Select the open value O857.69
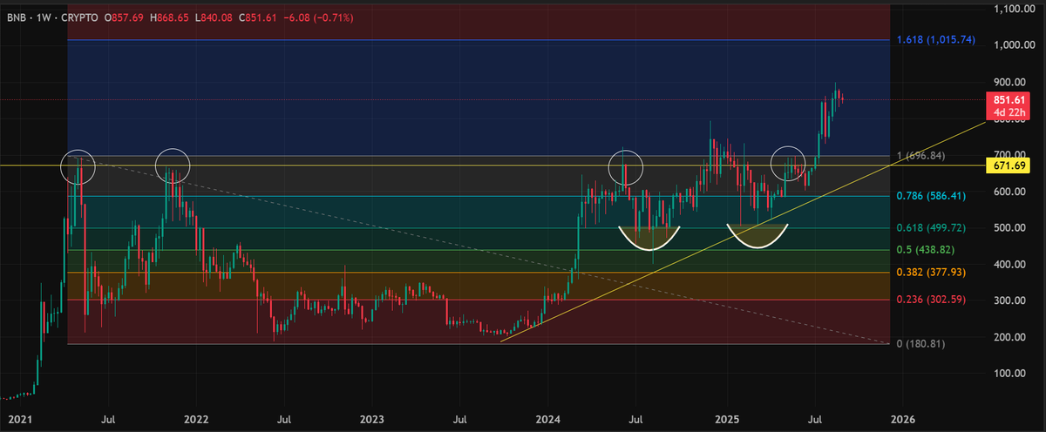Image resolution: width=1046 pixels, height=432 pixels. pos(125,17)
